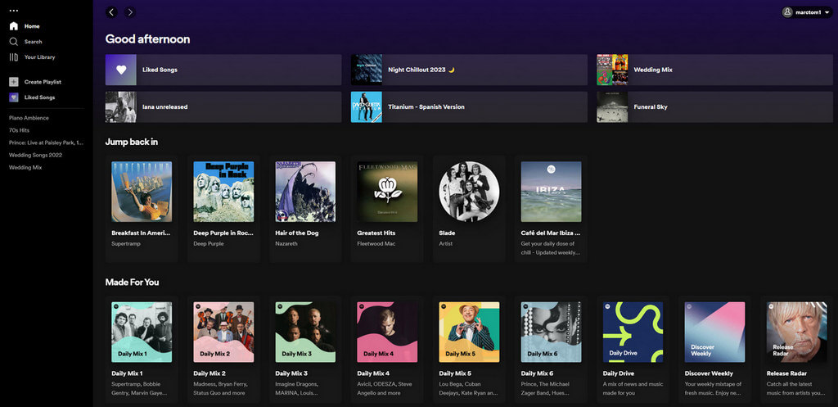Click the Search magnifier icon
The height and width of the screenshot is (407, 838).
(x=14, y=42)
